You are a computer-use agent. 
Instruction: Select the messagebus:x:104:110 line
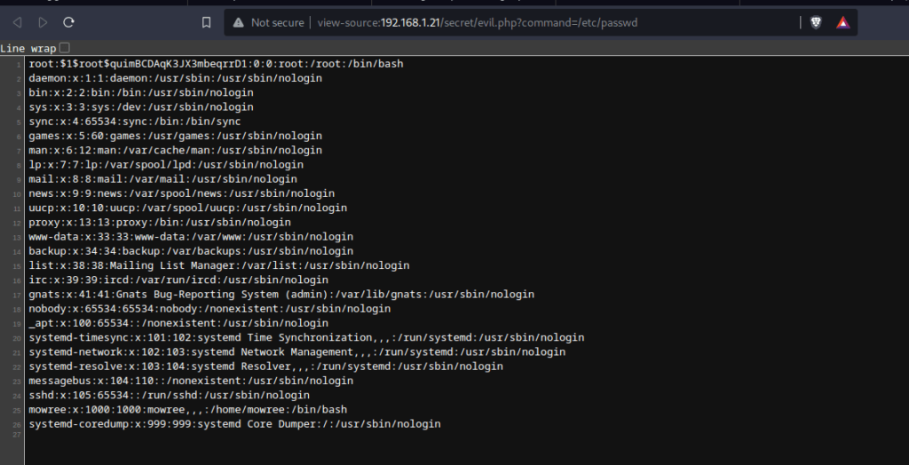click(191, 381)
